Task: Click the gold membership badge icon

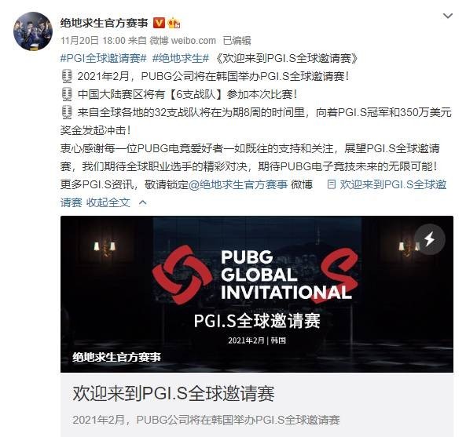Action: [x=174, y=23]
